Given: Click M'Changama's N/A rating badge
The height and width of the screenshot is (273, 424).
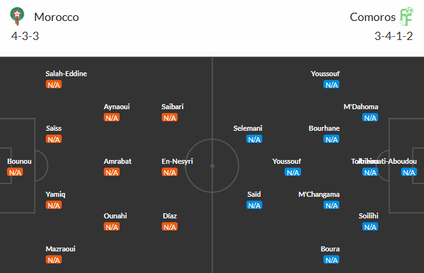Looking at the screenshot, I should [x=331, y=205].
